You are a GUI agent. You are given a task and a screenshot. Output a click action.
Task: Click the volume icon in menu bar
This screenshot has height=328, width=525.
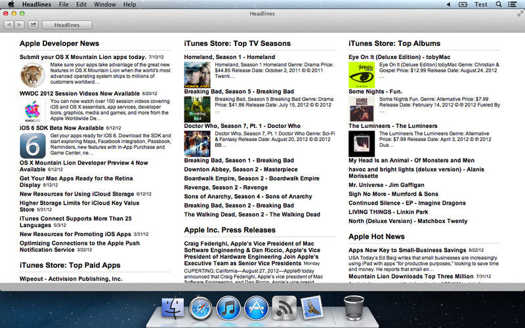pyautogui.click(x=449, y=5)
